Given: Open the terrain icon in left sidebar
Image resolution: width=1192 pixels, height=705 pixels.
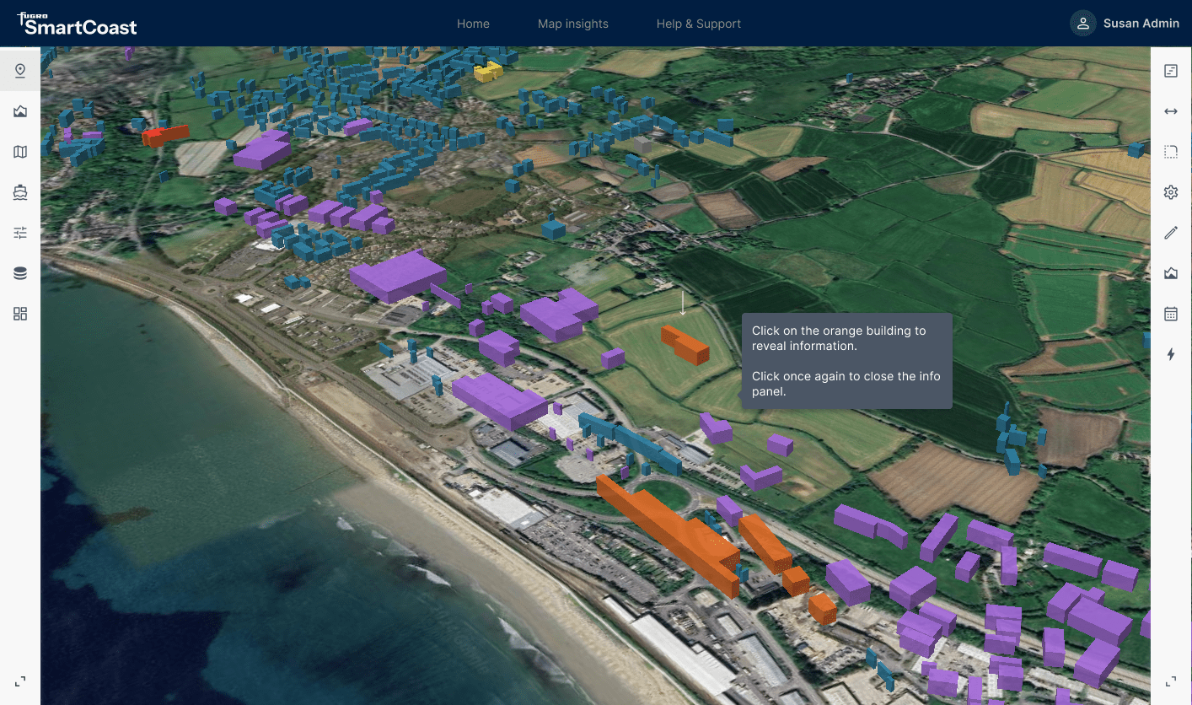Looking at the screenshot, I should tap(20, 111).
